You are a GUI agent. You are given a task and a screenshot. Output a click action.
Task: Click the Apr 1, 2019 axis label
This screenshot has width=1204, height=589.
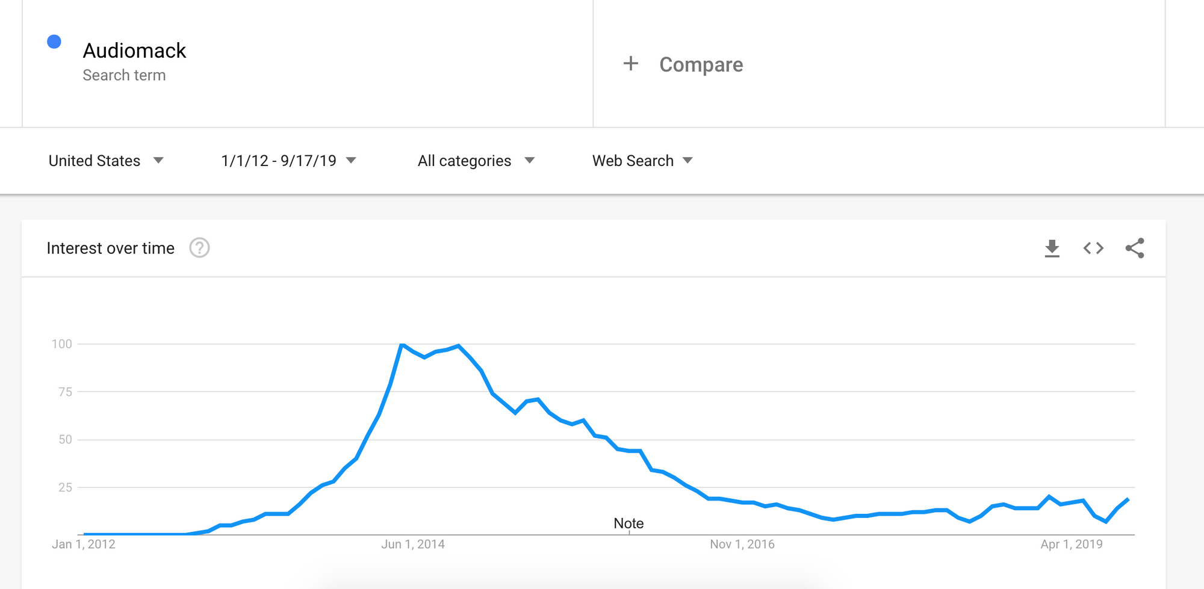pos(1072,544)
